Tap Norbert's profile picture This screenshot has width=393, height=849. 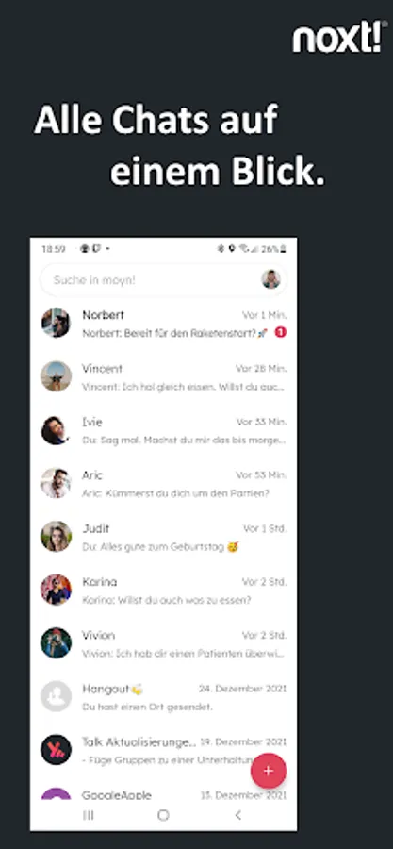[x=56, y=323]
